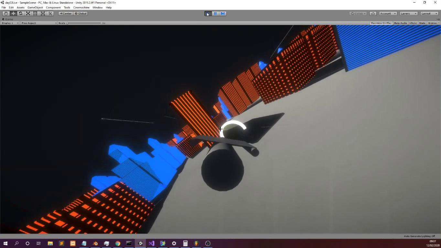This screenshot has width=441, height=248.
Task: Stop play mode with Play button
Action: [208, 14]
